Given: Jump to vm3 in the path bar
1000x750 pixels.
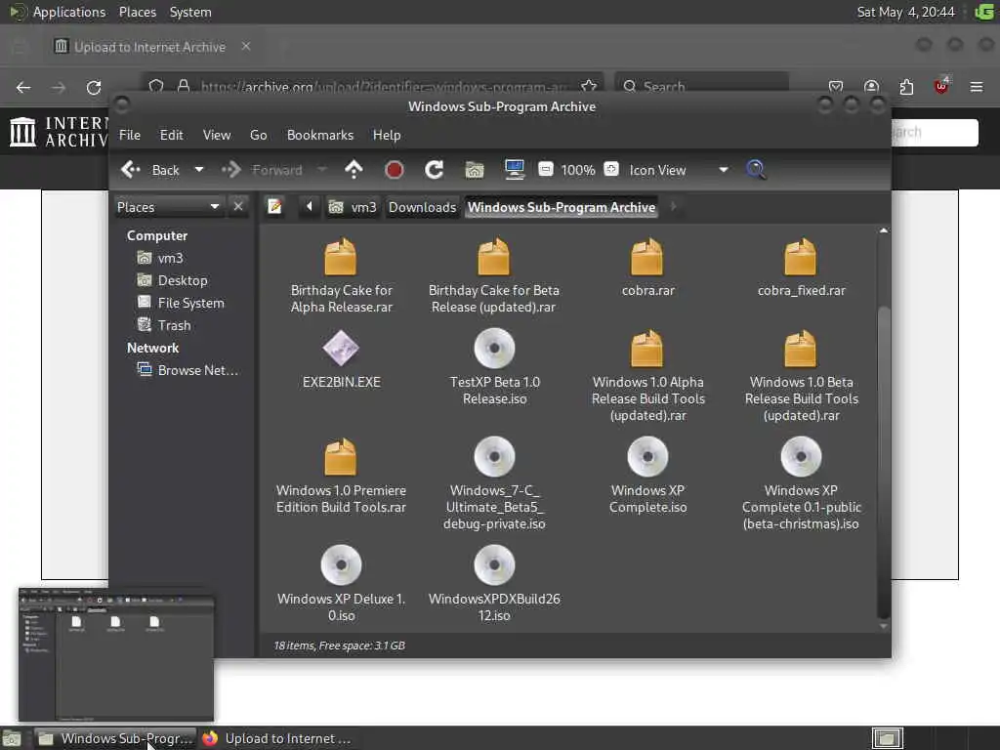Looking at the screenshot, I should click(353, 207).
